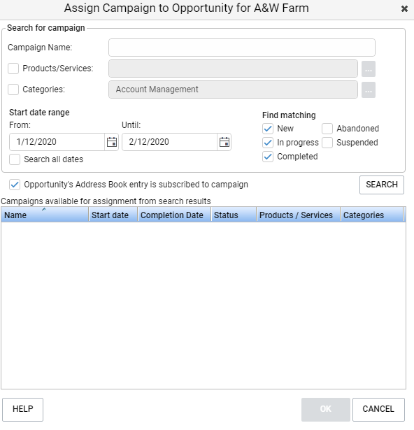This screenshot has height=430, width=414.
Task: Sort results by Completion Date column
Action: 174,215
